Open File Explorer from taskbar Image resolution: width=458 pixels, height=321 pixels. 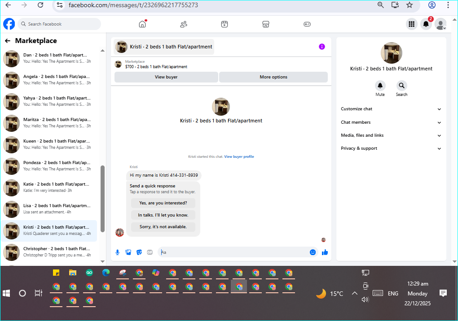73,273
